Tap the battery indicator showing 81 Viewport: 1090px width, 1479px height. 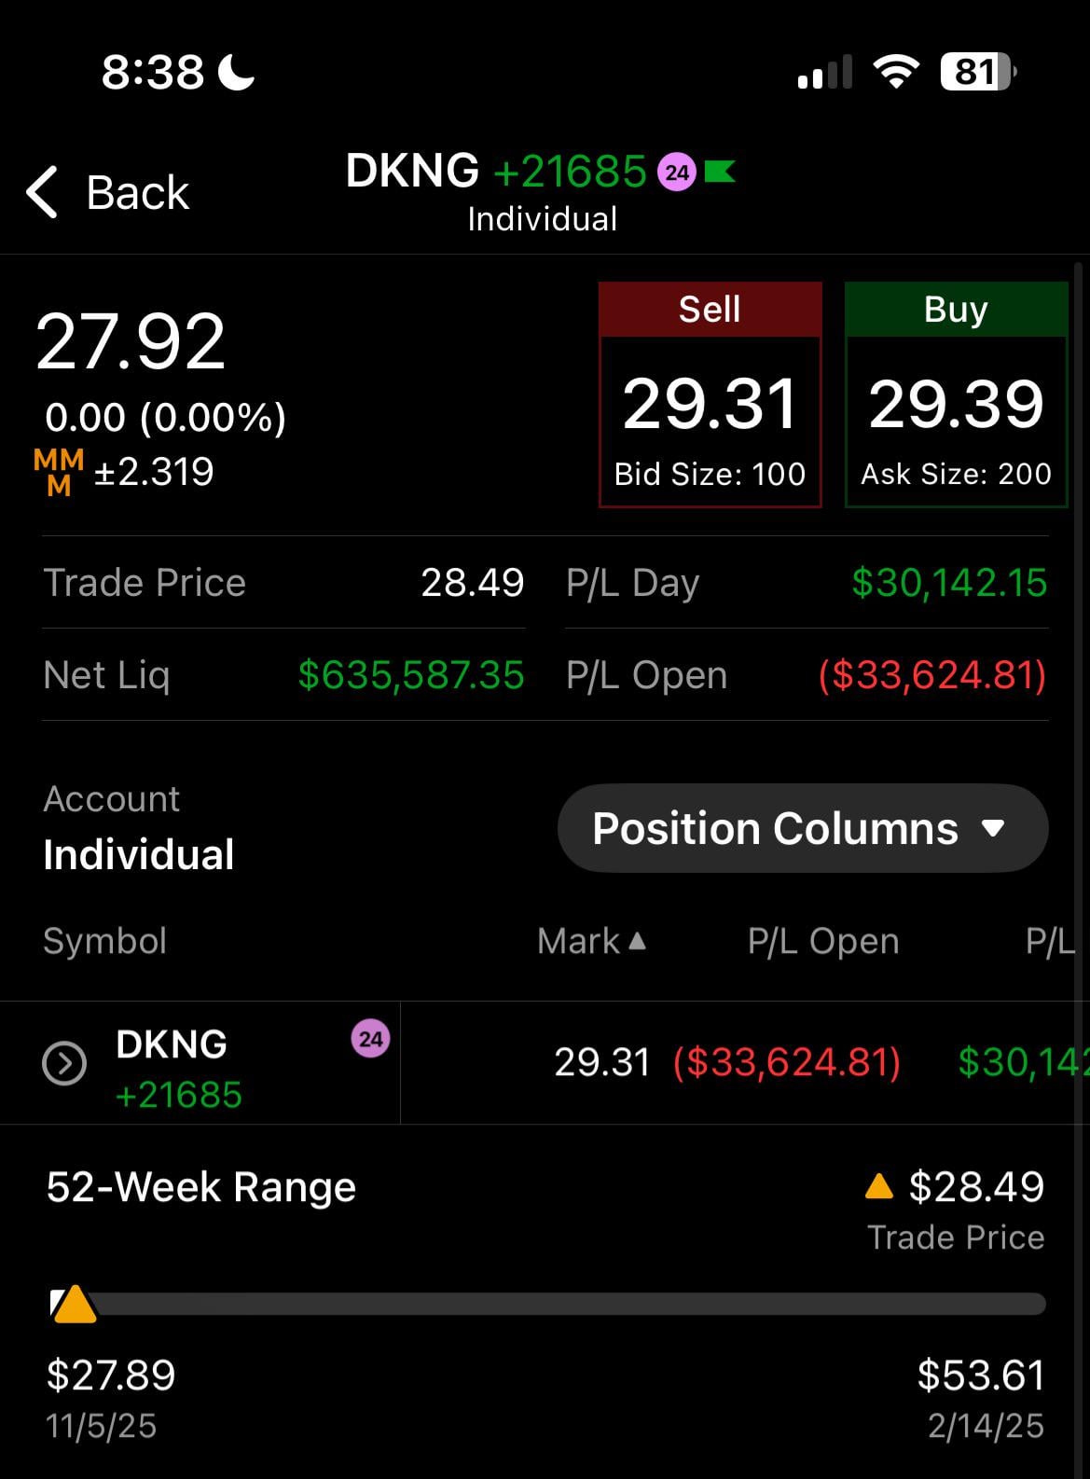coord(977,72)
